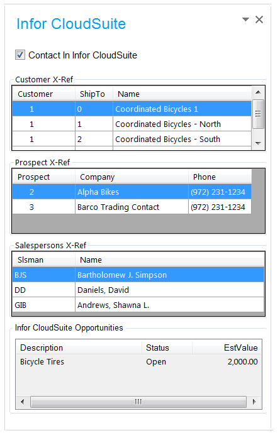Click Opportunities scroll left arrow
The height and width of the screenshot is (438, 280).
coord(23,402)
